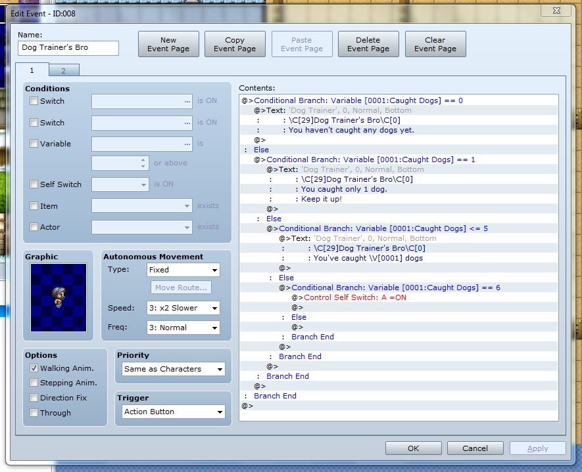The height and width of the screenshot is (472, 582).
Task: Change the Trigger dropdown from Action Button
Action: (174, 412)
